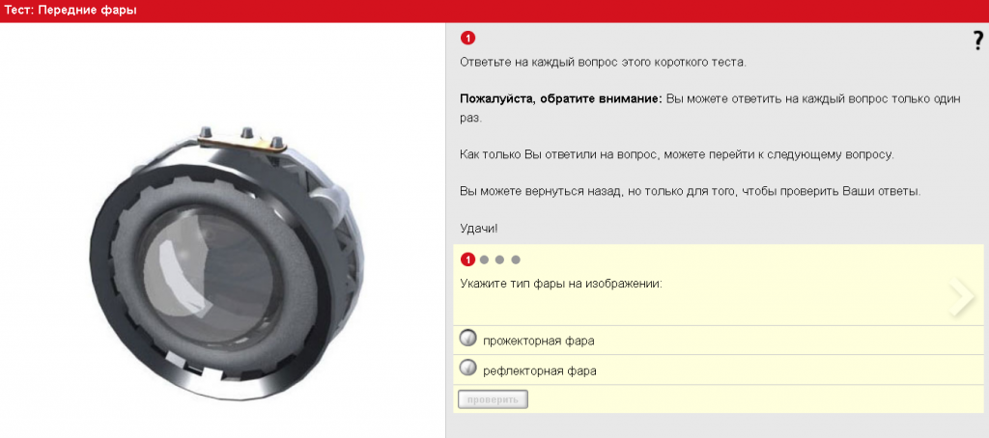The height and width of the screenshot is (438, 989).
Task: Select the 'рефлекторная фара' radio button
Action: point(467,368)
